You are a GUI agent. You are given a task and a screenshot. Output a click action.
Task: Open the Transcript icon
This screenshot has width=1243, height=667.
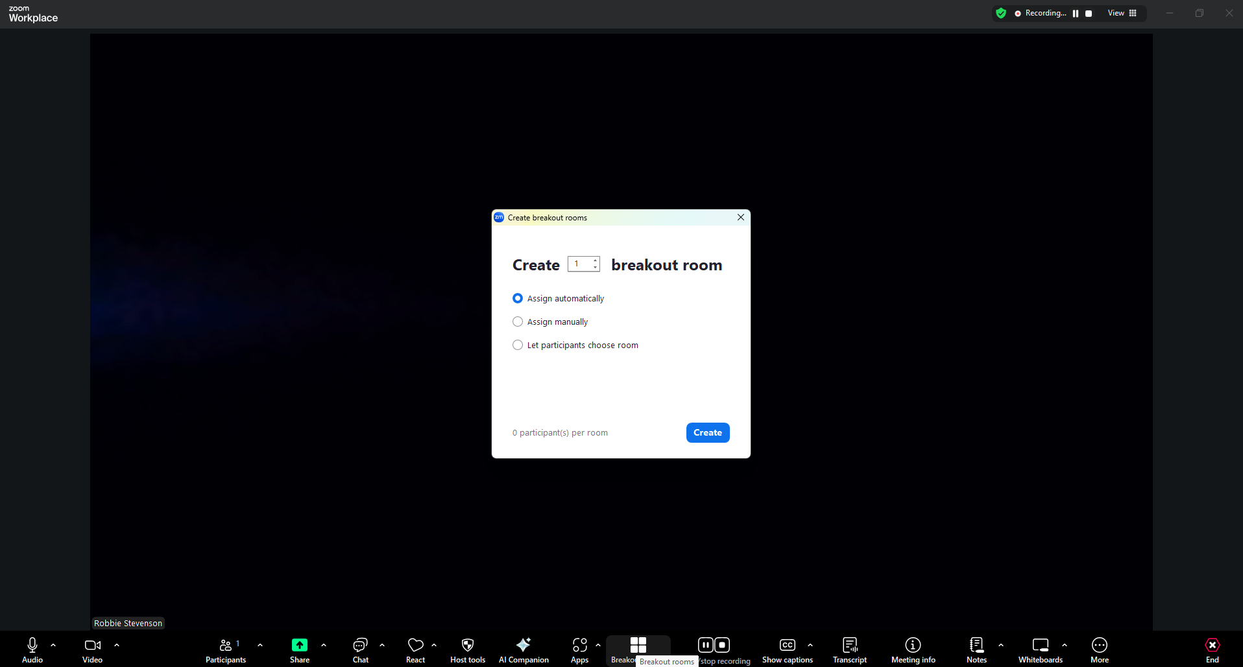[x=849, y=645]
